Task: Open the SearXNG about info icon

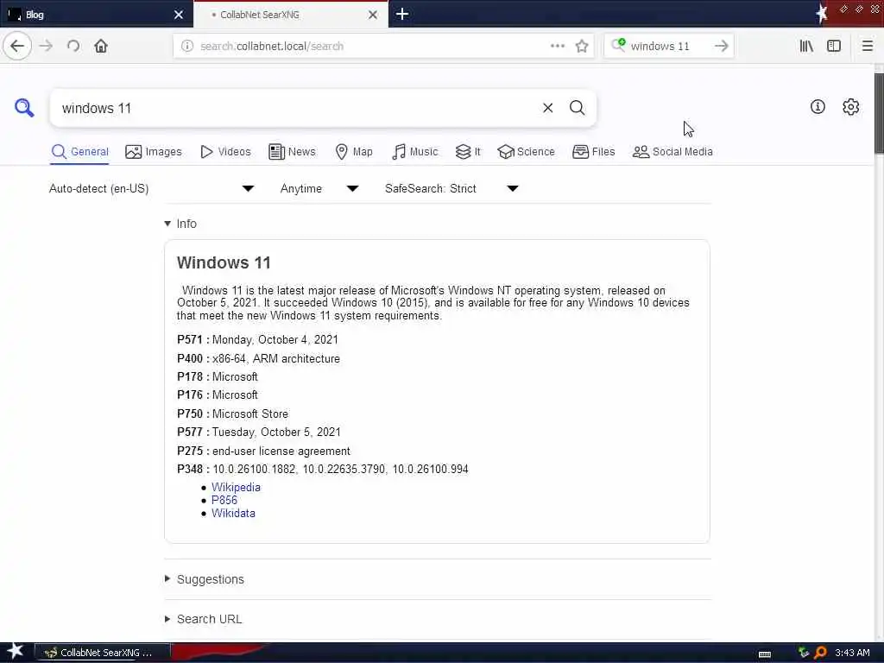Action: pyautogui.click(x=818, y=107)
